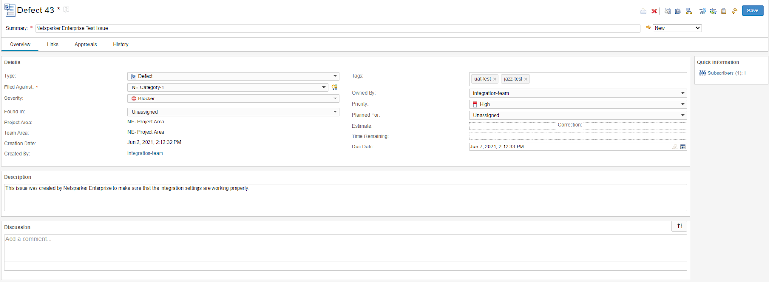The width and height of the screenshot is (769, 282).
Task: Click the red X delete icon
Action: pyautogui.click(x=654, y=11)
